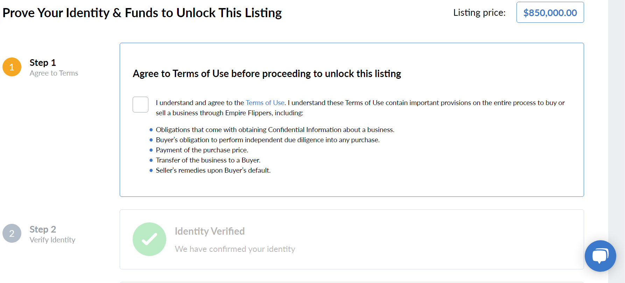
Task: Click the gray Step 2 number circle
Action: (x=12, y=233)
